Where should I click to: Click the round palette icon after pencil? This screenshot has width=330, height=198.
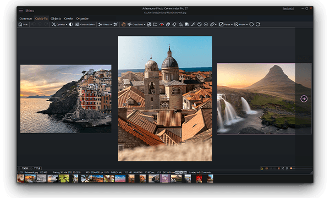pos(200,24)
